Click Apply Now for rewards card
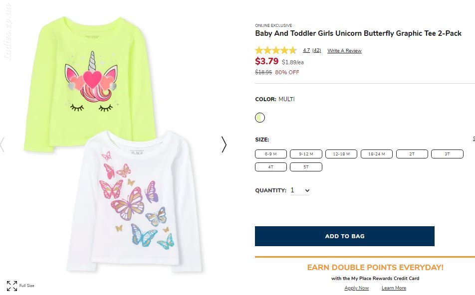The width and height of the screenshot is (475, 295). [357, 288]
